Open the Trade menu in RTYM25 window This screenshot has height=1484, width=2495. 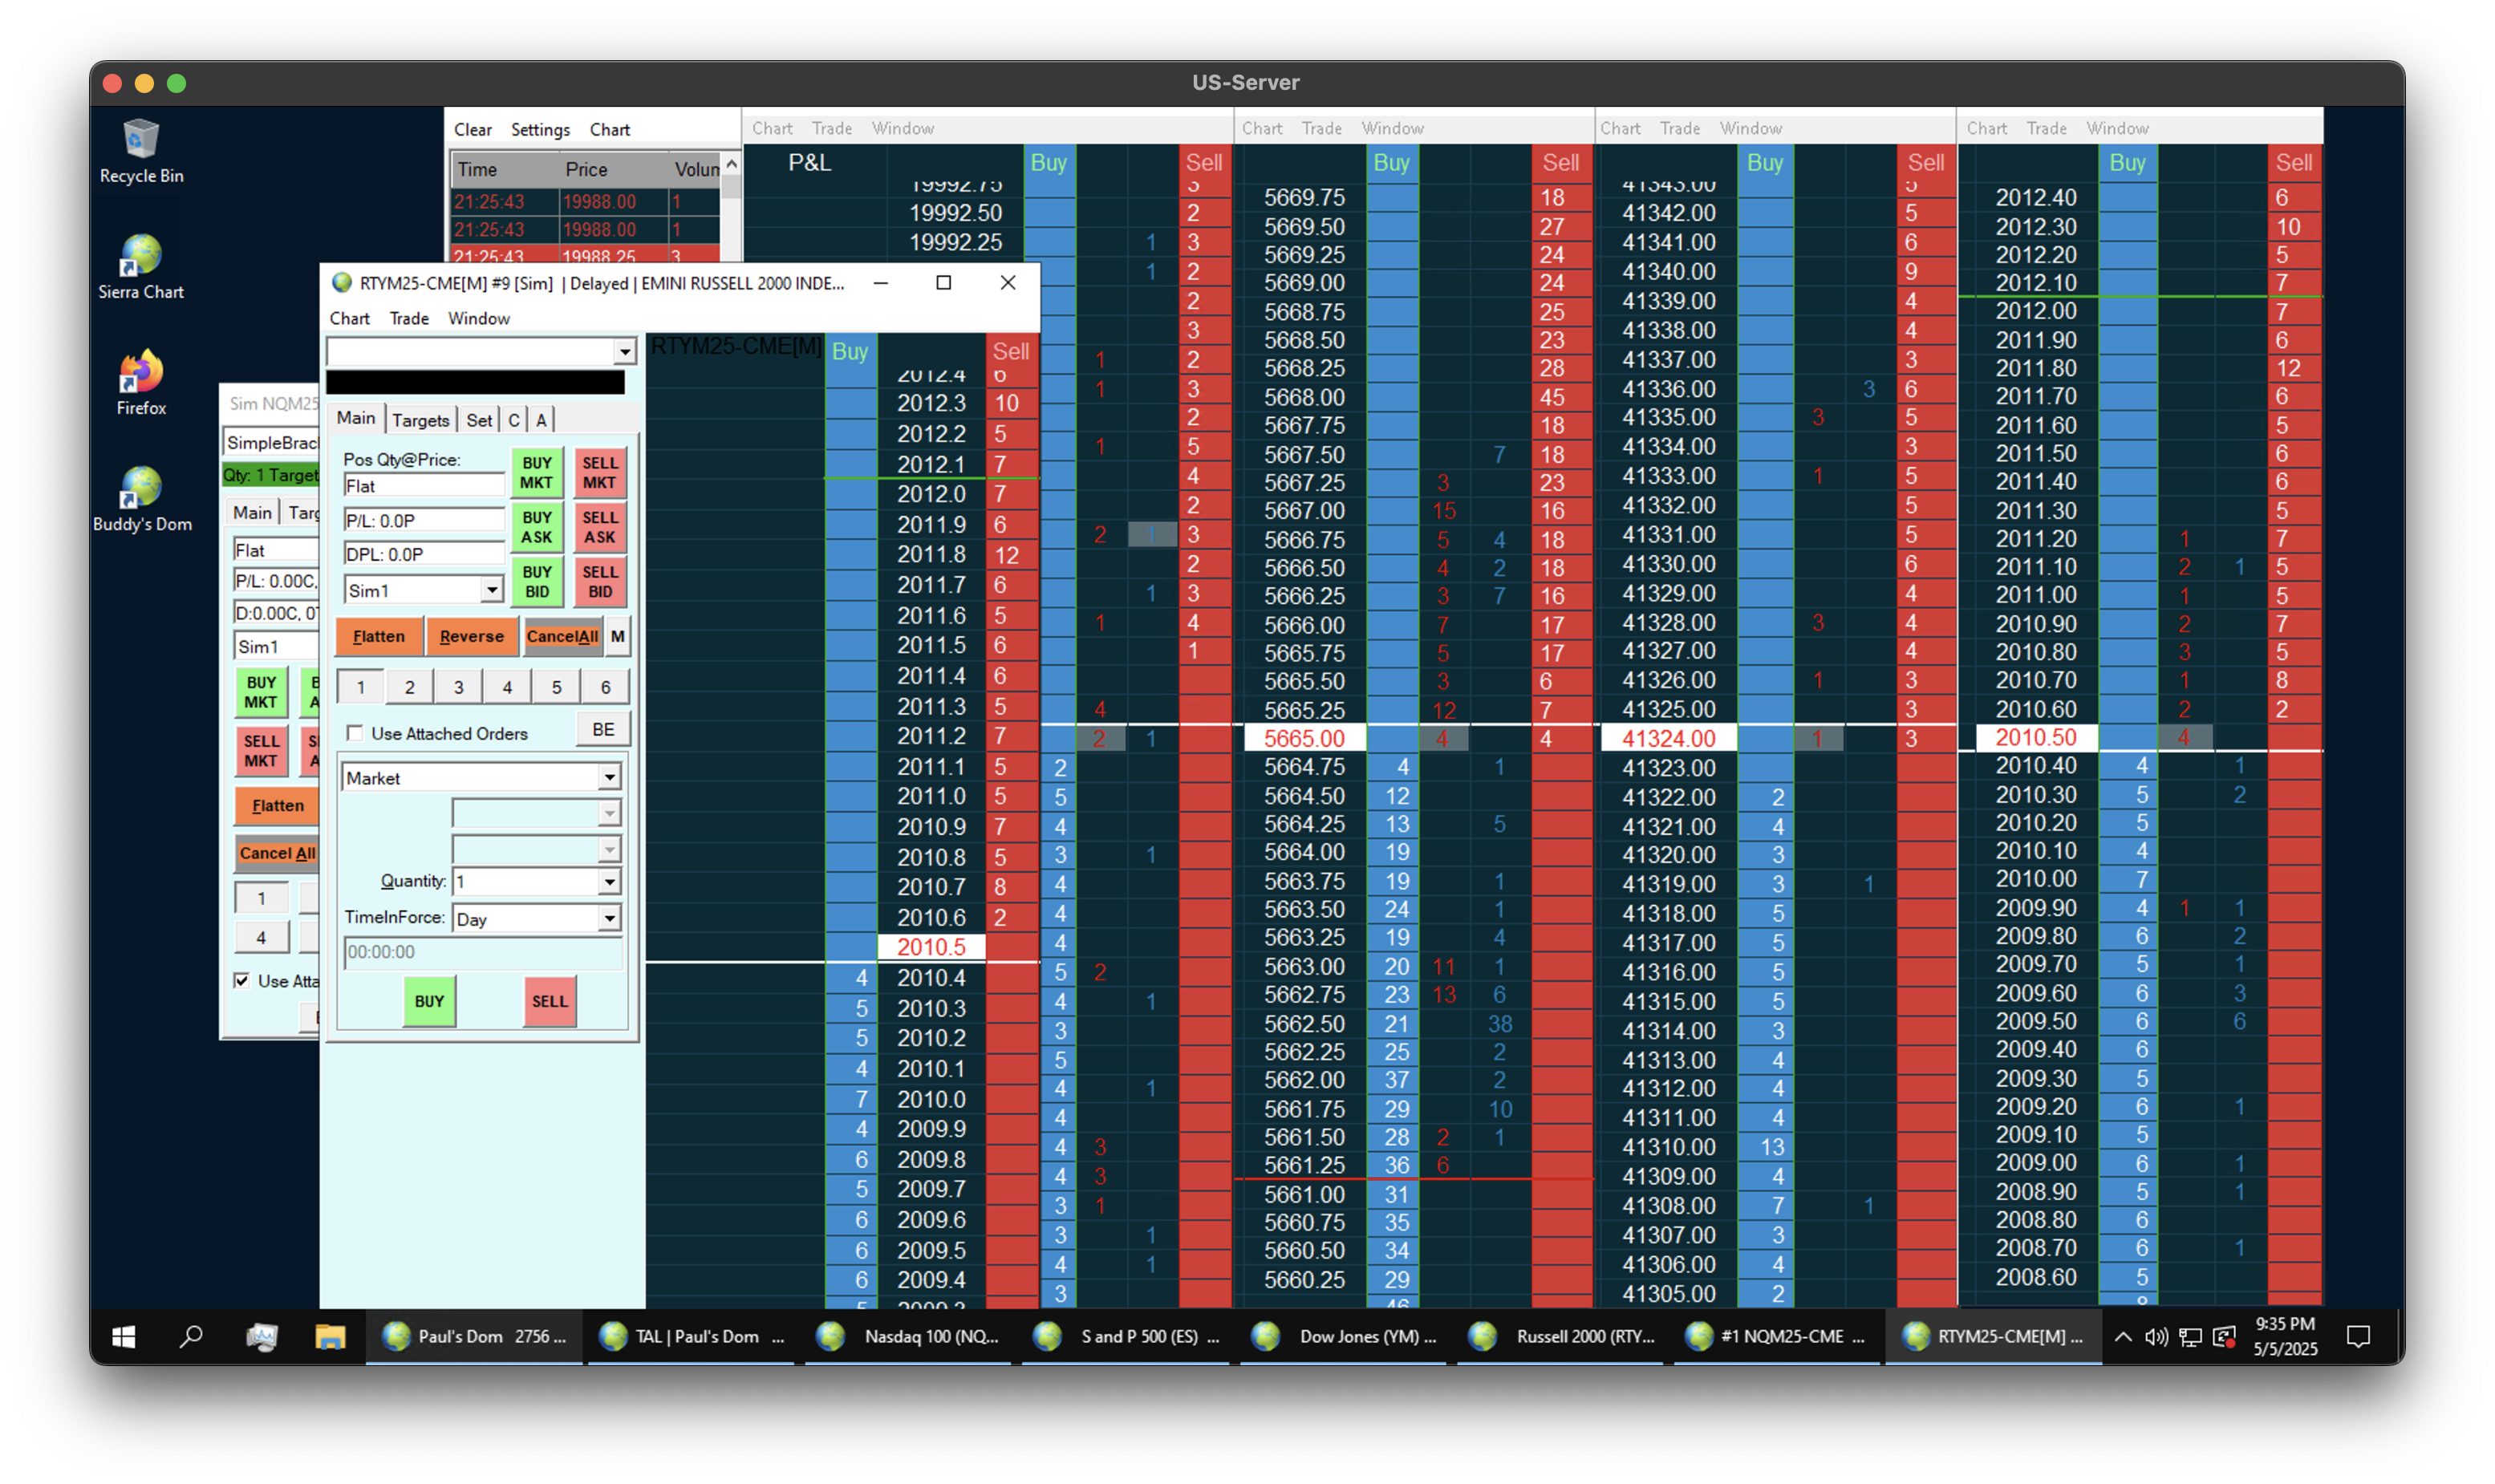(x=408, y=318)
